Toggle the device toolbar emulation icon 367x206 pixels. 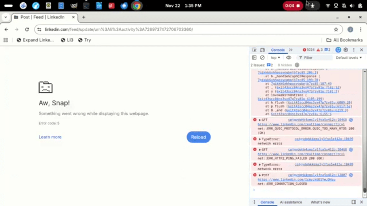(262, 50)
